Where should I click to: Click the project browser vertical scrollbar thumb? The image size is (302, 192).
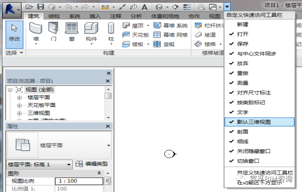[x=108, y=96]
